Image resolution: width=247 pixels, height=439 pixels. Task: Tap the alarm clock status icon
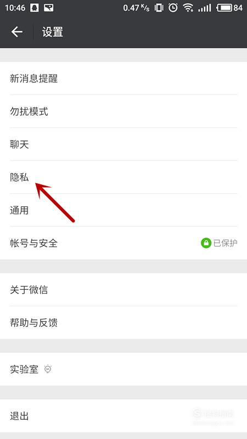(173, 8)
